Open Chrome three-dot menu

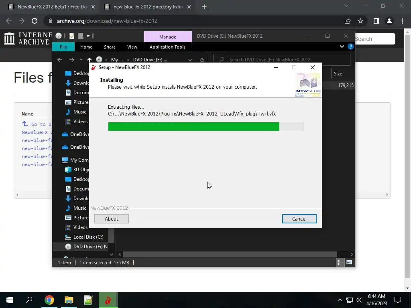[x=402, y=21]
